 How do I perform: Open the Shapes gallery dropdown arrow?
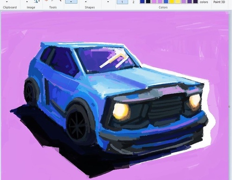point(86,2)
